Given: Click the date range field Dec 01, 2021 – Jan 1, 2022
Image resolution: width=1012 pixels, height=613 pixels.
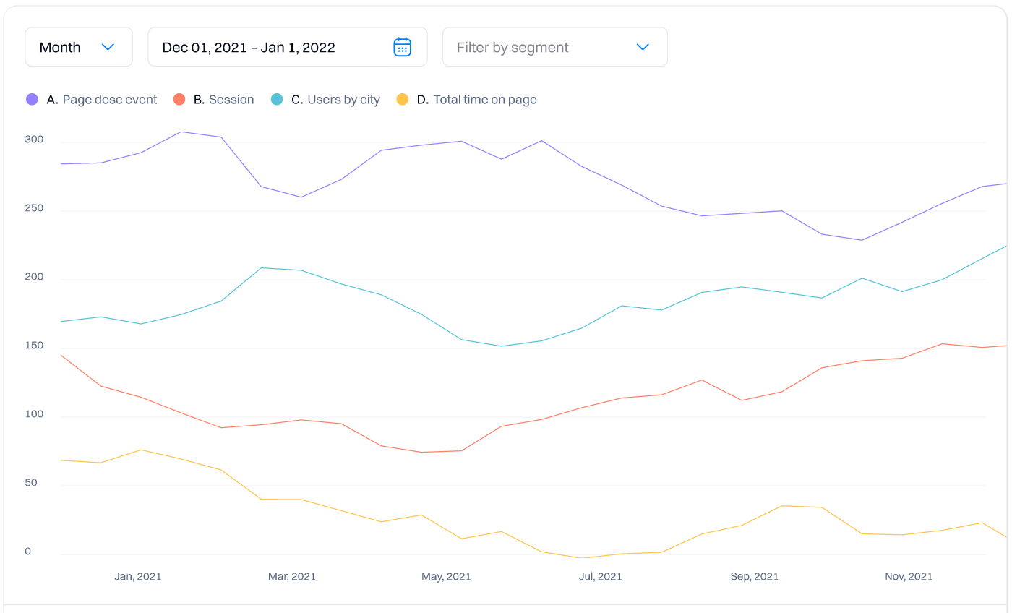Looking at the screenshot, I should [x=288, y=47].
